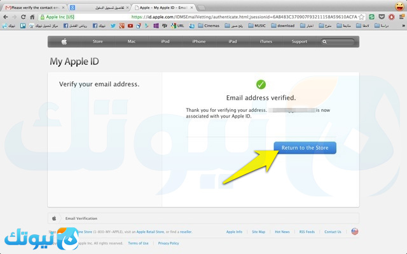407x254 pixels.
Task: Click the emoji profile icon at top right
Action: 400,6
